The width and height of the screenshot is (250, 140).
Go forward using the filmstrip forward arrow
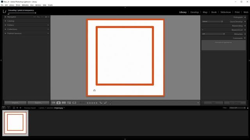click(20, 108)
